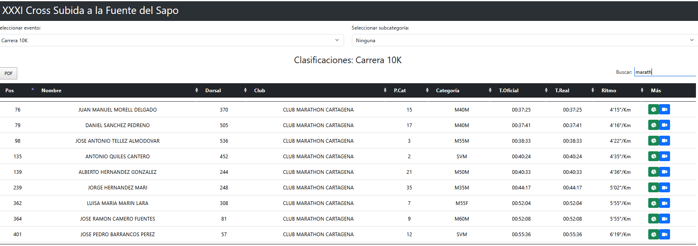
Task: Click the page title XXXI Cross Subida
Action: point(90,11)
